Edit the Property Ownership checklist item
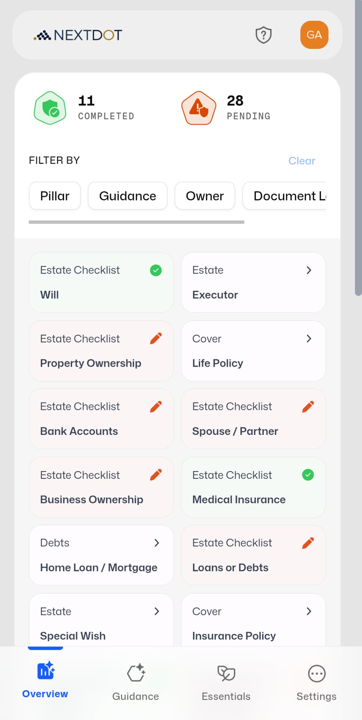362x720 pixels. pos(156,338)
